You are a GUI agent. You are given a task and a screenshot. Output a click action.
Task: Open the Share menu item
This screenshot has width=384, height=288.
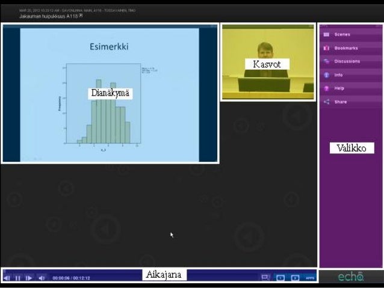(x=351, y=102)
